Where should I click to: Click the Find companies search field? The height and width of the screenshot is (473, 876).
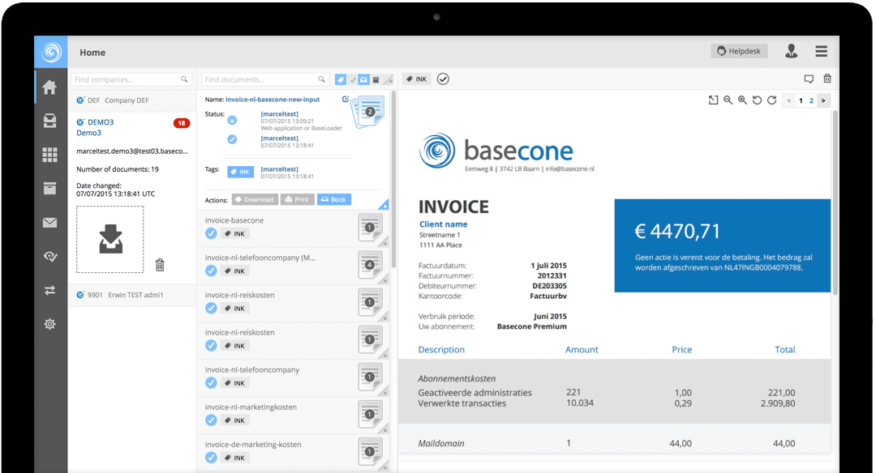tap(126, 79)
